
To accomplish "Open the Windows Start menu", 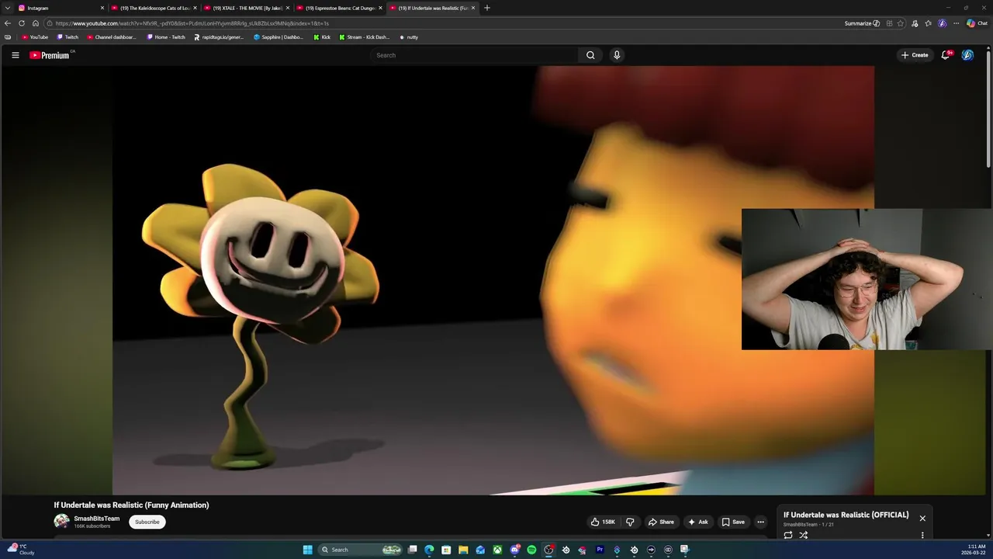I will (x=308, y=550).
